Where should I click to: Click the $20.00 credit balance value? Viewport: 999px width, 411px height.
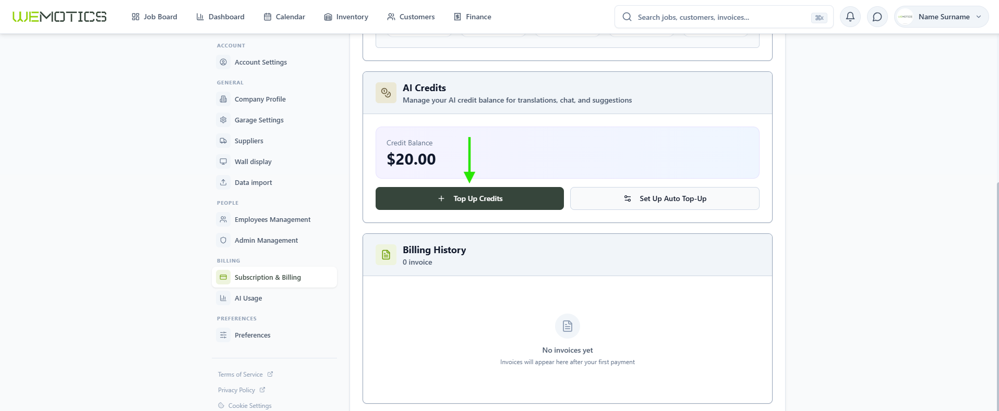click(x=411, y=159)
